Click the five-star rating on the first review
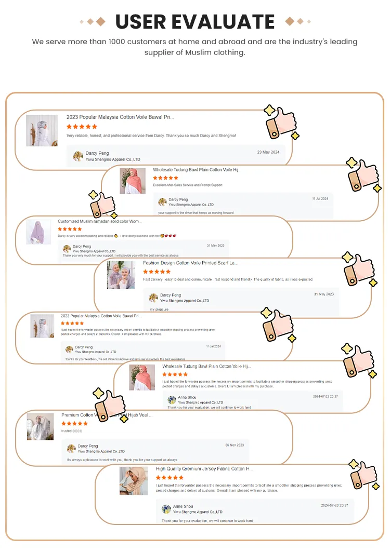The height and width of the screenshot is (552, 390). [x=82, y=126]
